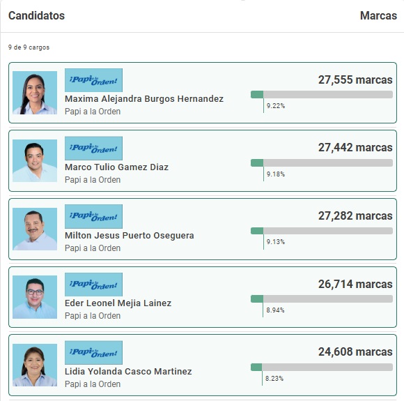Click the 8.94% progress bar
This screenshot has width=404, height=401.
[322, 298]
